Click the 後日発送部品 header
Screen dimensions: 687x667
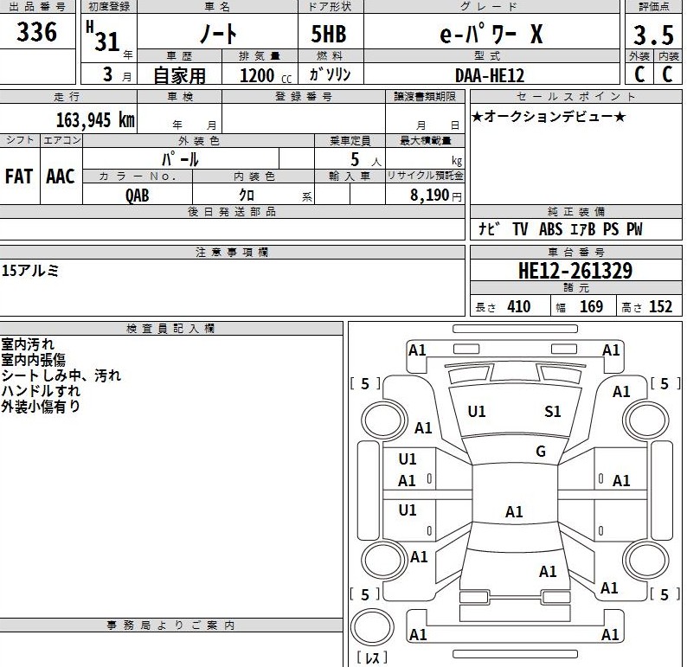[232, 212]
